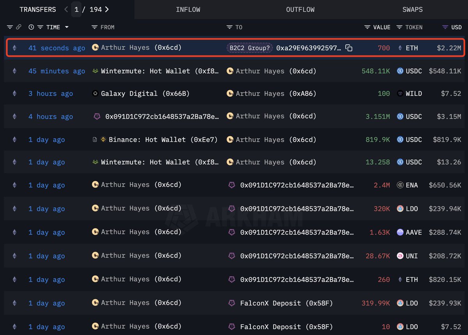The image size is (468, 335).
Task: Toggle TIME sort order arrow
Action: point(67,27)
